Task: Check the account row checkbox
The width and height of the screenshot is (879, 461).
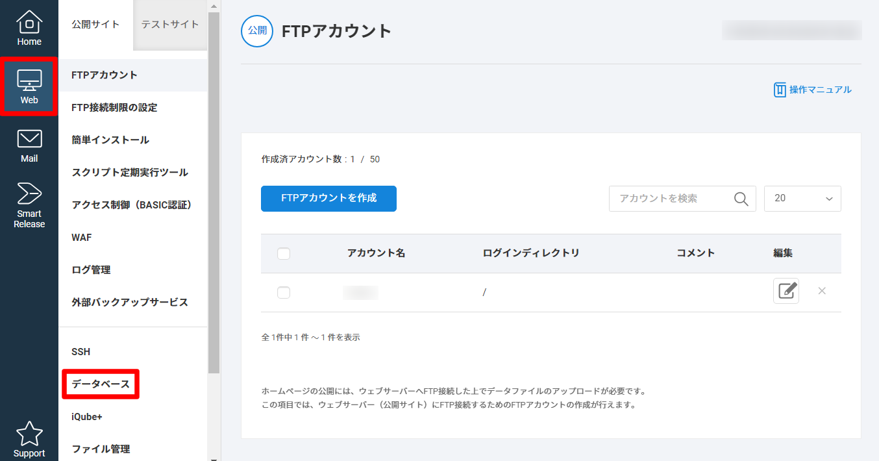Action: 284,292
